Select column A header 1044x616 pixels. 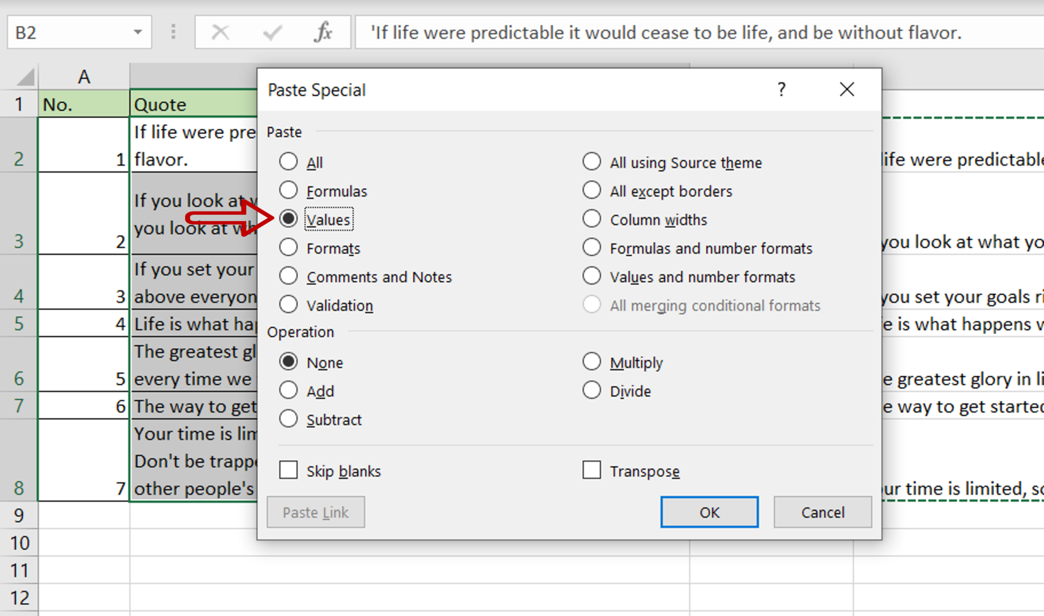click(84, 77)
